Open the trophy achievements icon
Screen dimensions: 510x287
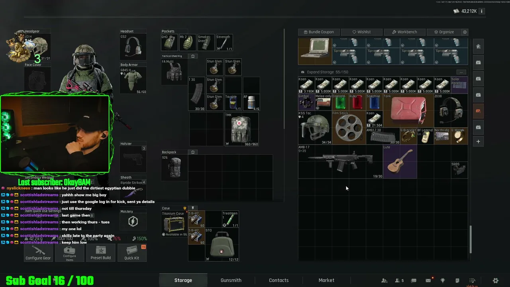point(443,281)
